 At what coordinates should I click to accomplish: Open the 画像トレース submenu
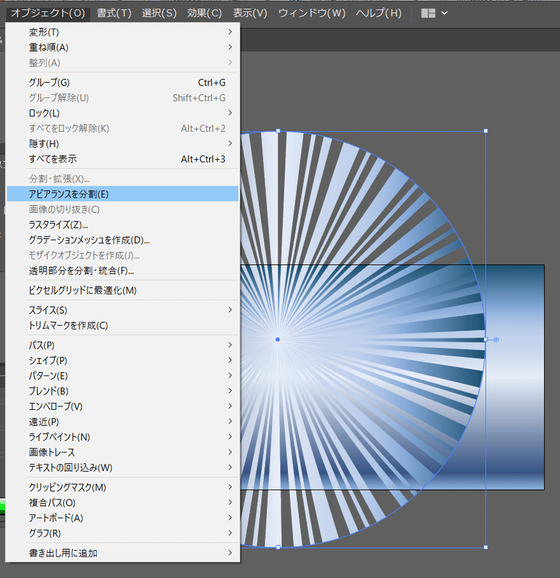122,452
